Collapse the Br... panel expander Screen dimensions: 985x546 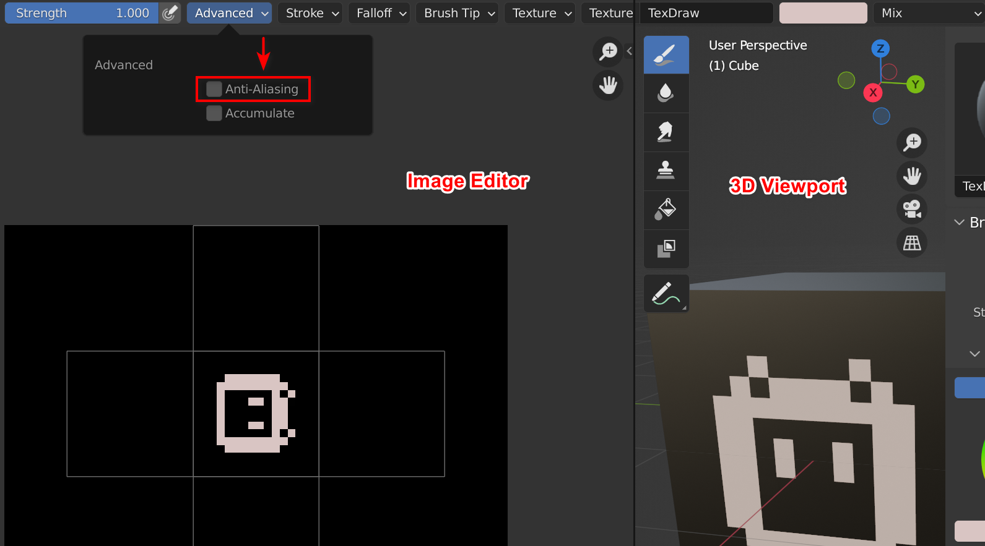[x=960, y=222]
